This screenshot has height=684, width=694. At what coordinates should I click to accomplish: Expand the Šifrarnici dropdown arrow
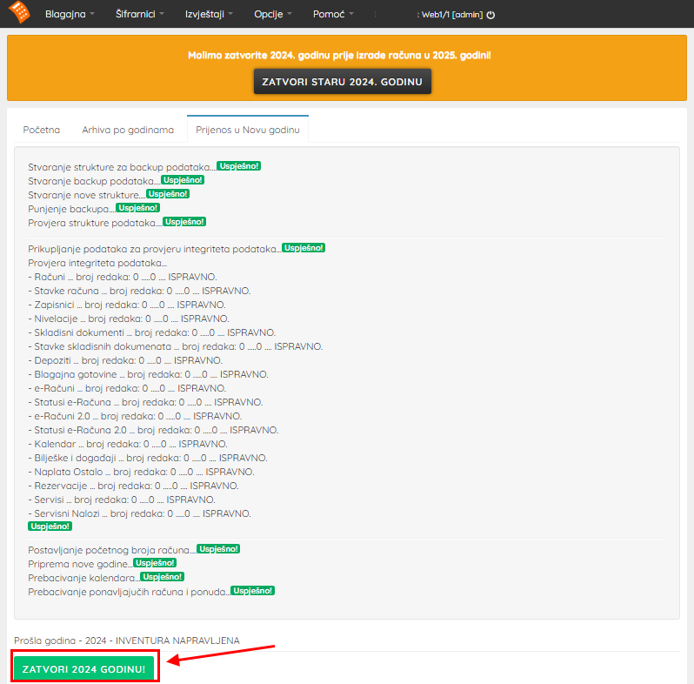(x=162, y=14)
